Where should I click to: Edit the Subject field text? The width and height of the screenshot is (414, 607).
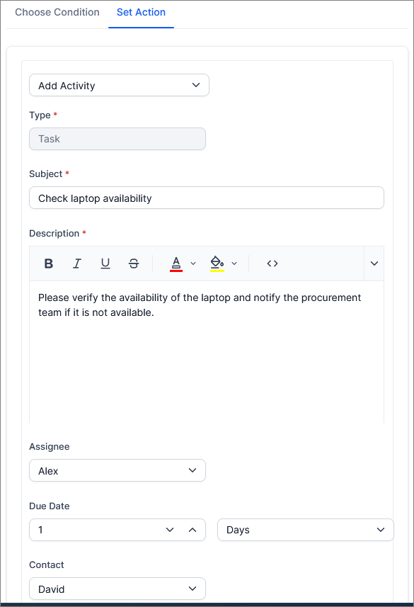[207, 198]
